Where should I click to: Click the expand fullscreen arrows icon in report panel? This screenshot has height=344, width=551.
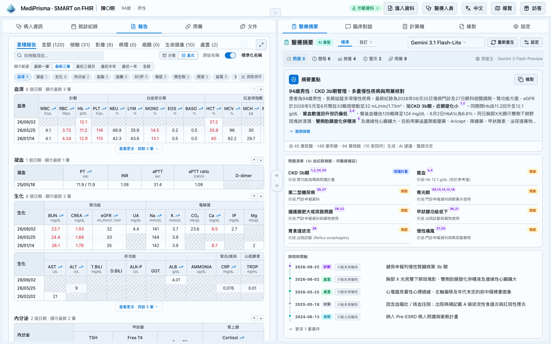(261, 44)
